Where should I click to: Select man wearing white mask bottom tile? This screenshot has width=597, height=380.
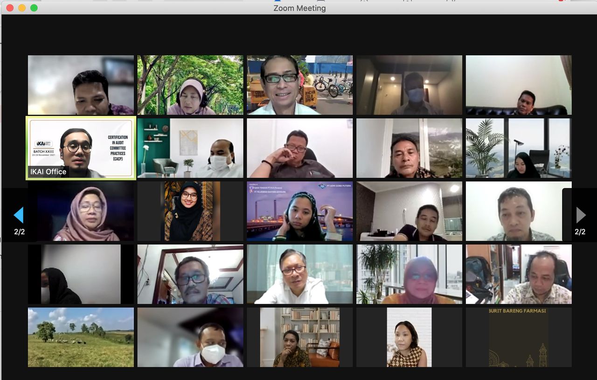click(x=190, y=337)
